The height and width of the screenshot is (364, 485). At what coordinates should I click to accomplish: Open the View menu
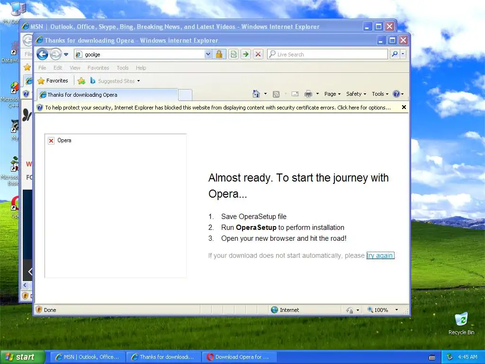[75, 68]
